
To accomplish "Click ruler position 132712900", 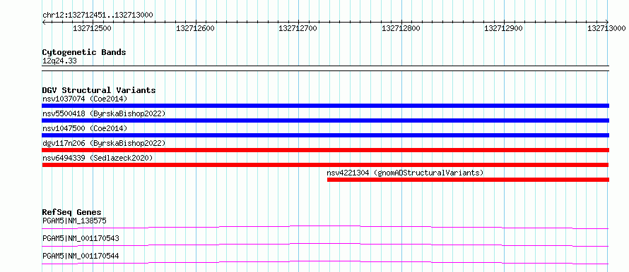I will click(504, 28).
